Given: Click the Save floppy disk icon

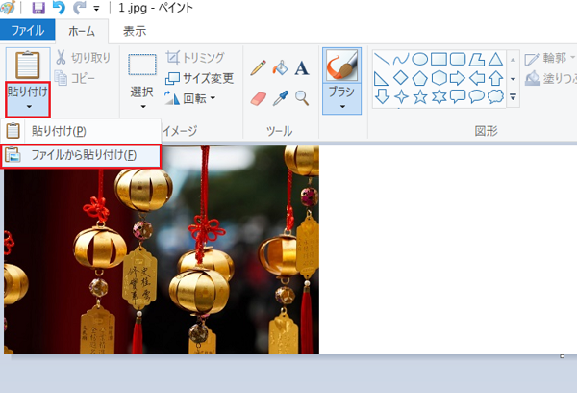Looking at the screenshot, I should [x=38, y=8].
